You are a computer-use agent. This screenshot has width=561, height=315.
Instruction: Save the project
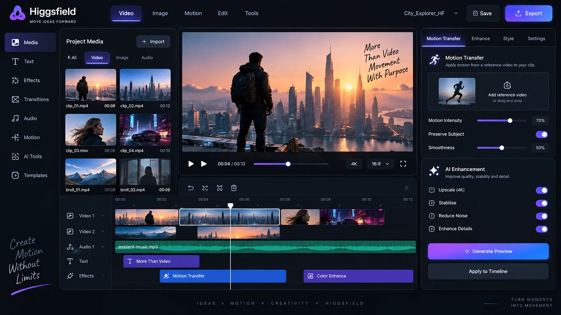coord(483,13)
